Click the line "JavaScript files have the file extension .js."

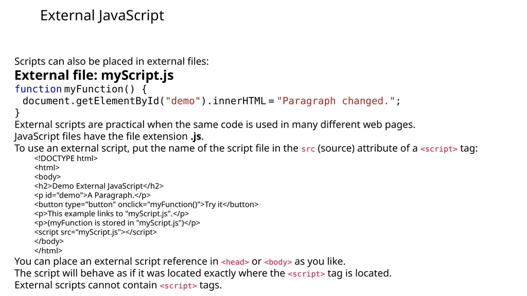pos(109,136)
